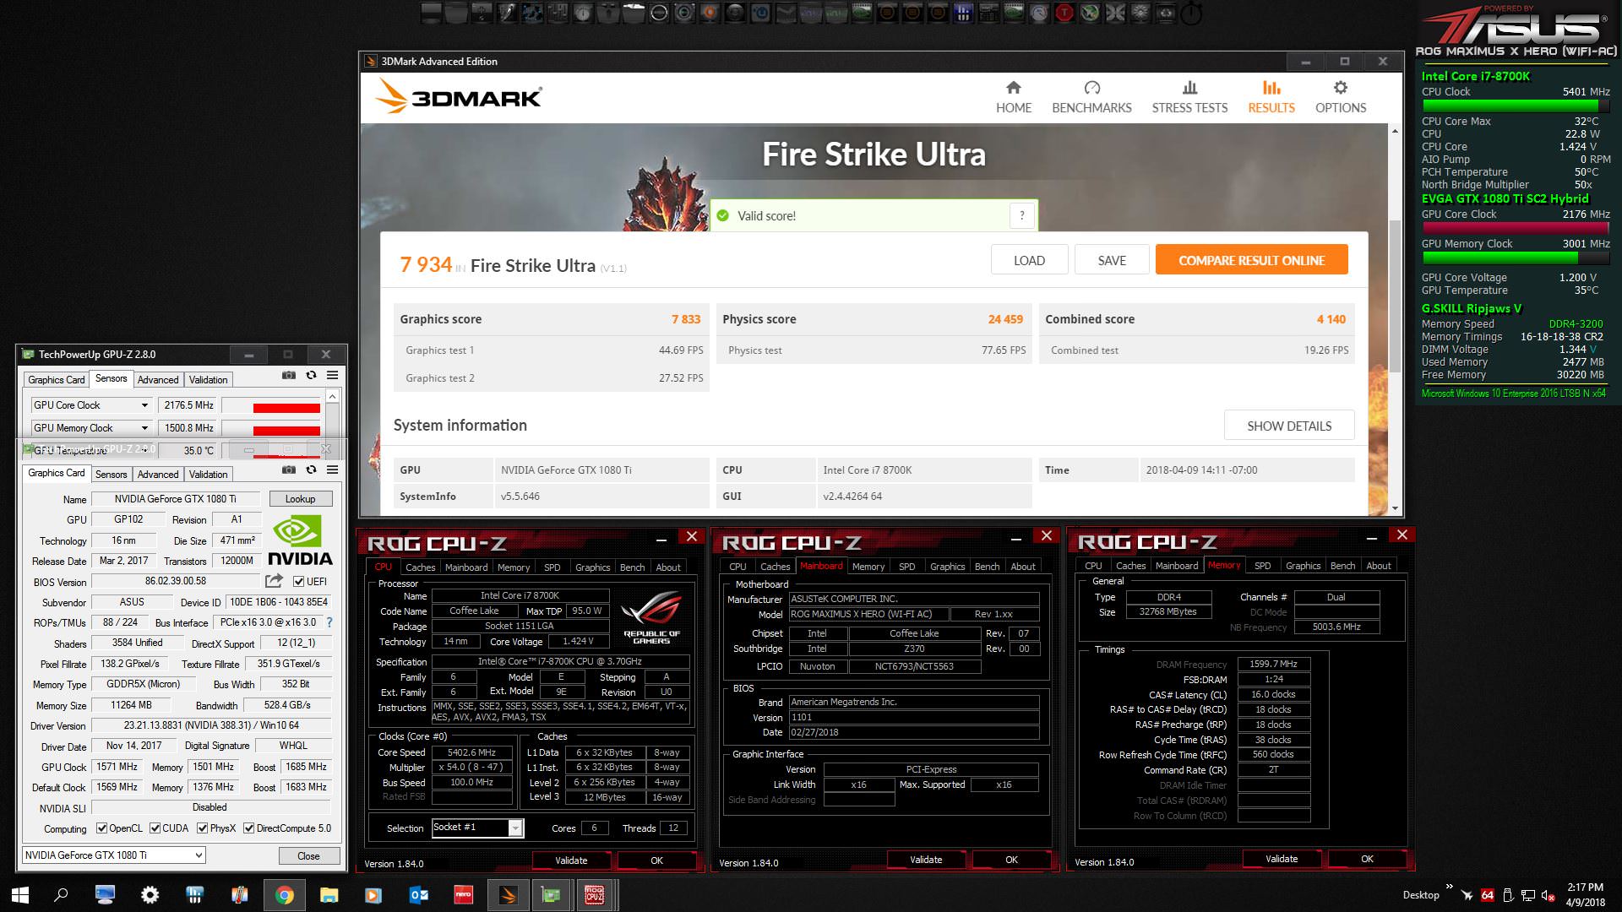Click the PCIe bus interface question mark
Screen dimensions: 1622x912
(329, 622)
